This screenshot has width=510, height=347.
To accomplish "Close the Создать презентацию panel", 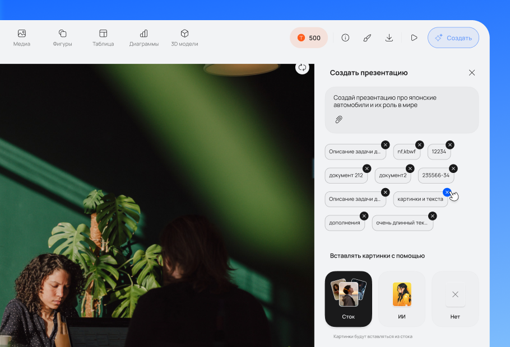I will (x=472, y=73).
